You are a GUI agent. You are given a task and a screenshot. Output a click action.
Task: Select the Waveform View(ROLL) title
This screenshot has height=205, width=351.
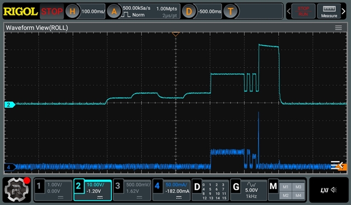37,28
